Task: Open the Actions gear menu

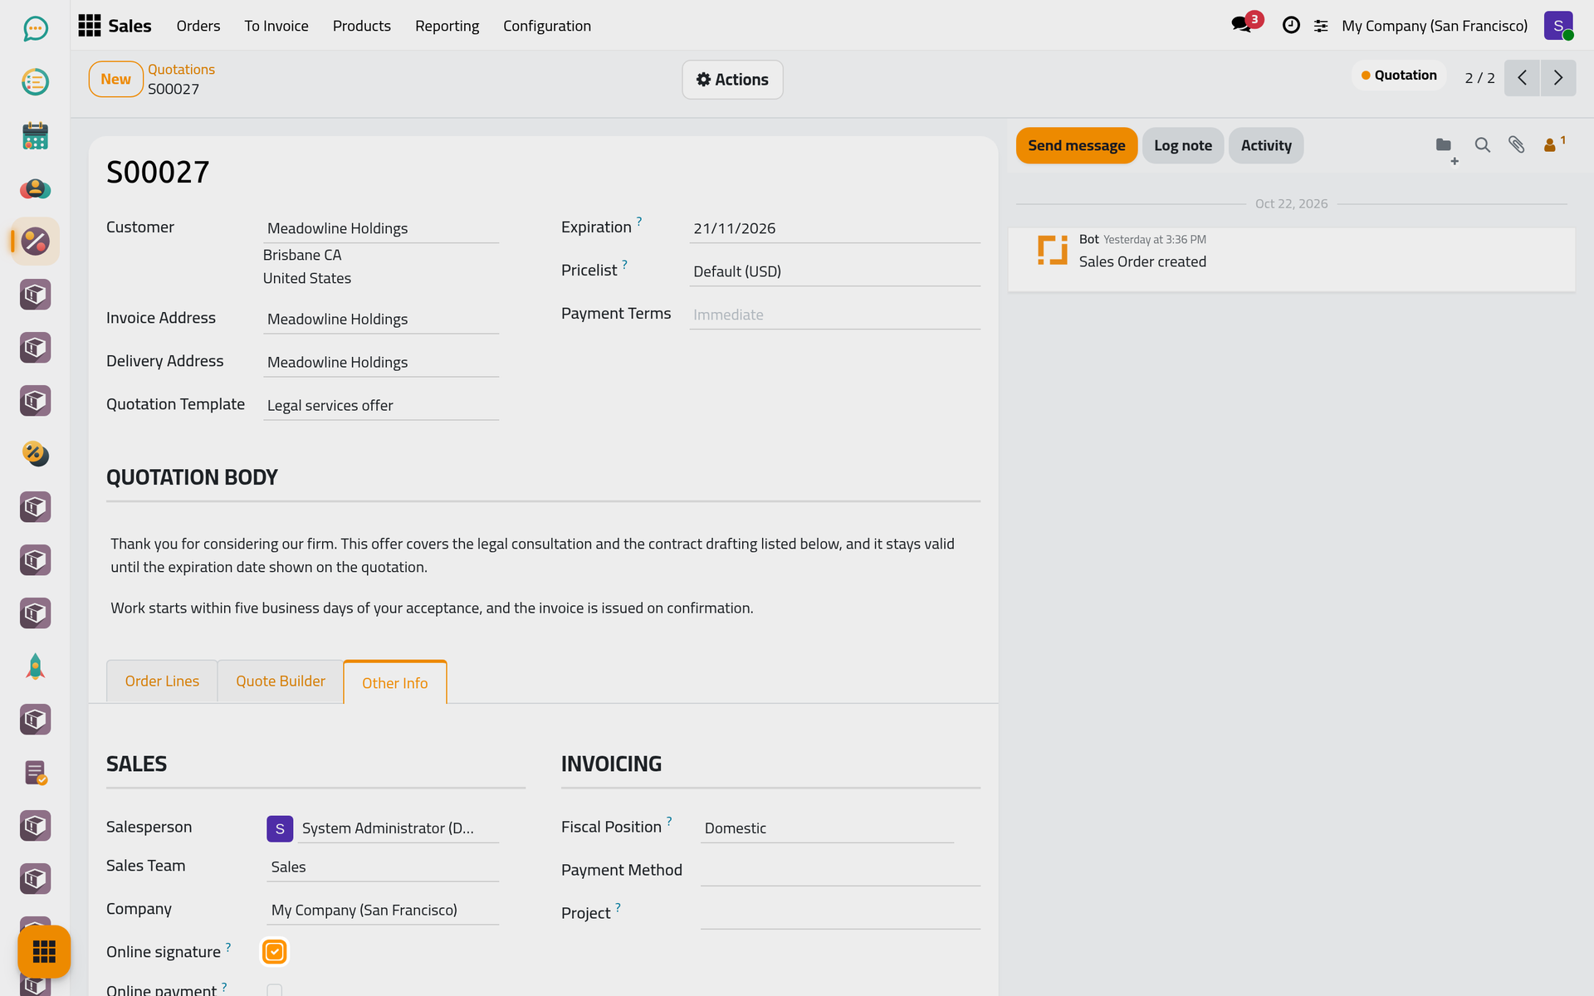Action: tap(732, 80)
